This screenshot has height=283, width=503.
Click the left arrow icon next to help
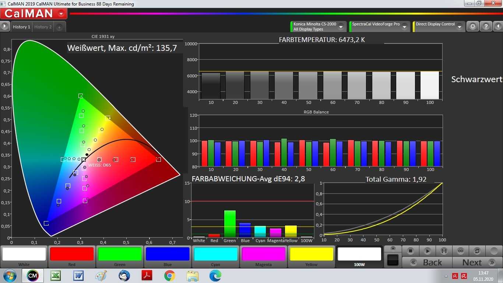click(498, 27)
